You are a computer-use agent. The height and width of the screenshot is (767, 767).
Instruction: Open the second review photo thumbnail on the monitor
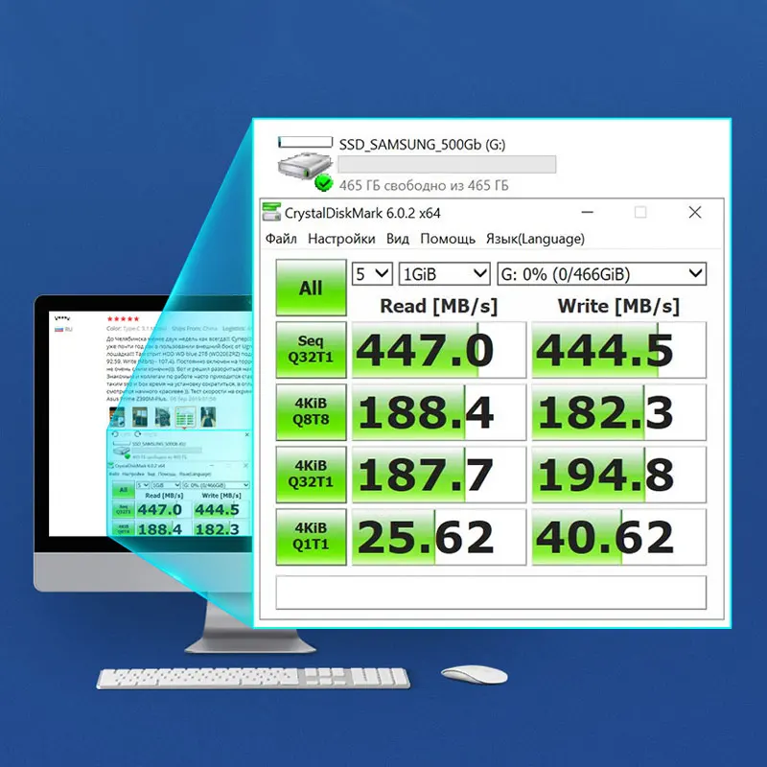(x=140, y=417)
